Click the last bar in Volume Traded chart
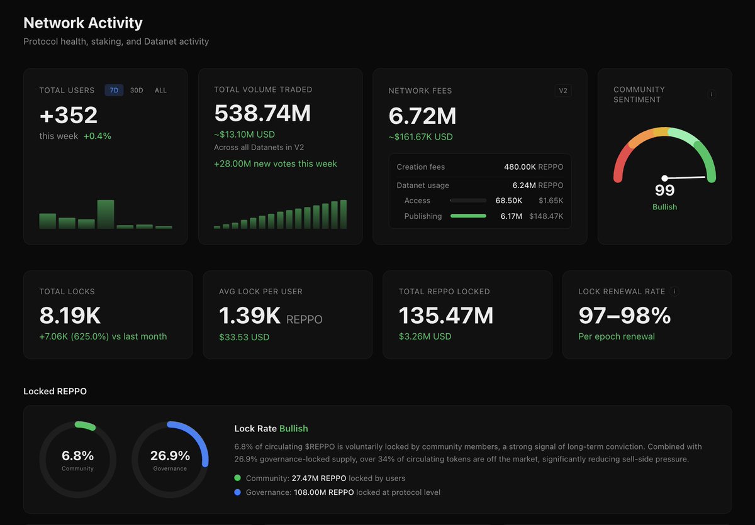 point(344,214)
